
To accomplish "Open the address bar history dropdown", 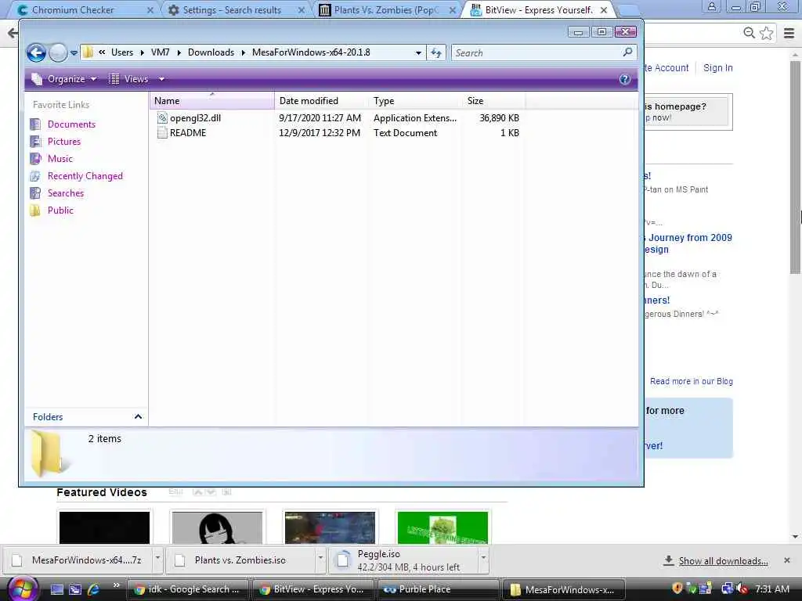I will pos(418,52).
